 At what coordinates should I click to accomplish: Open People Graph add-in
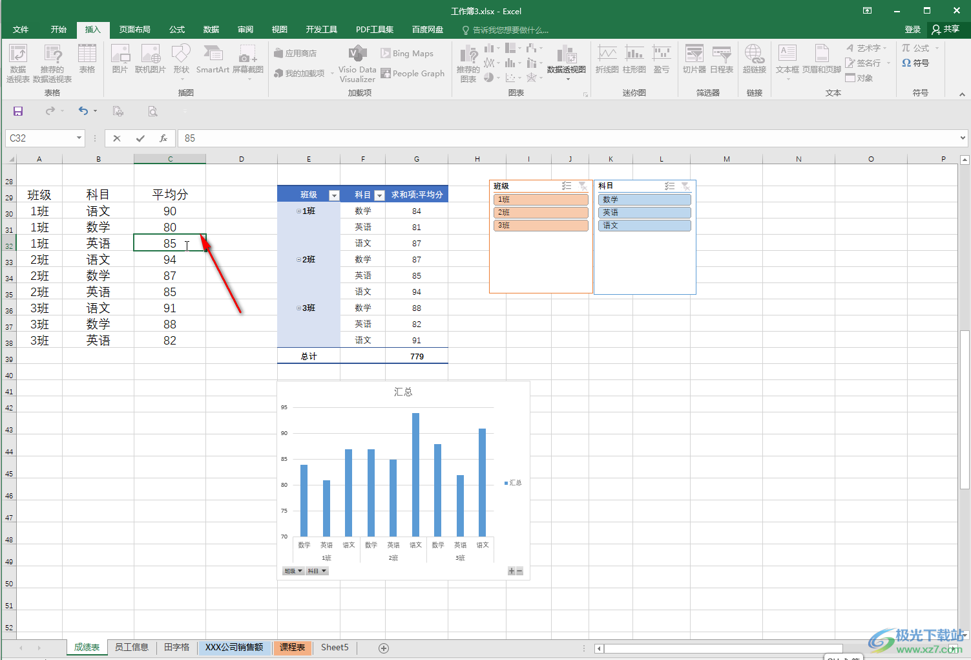[x=413, y=73]
